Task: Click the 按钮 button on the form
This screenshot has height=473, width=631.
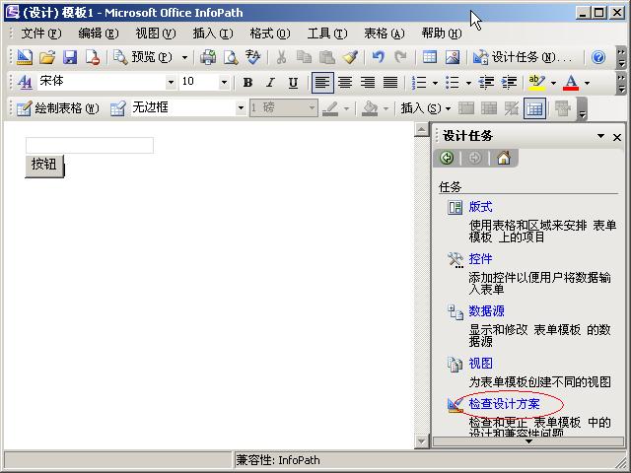Action: point(44,166)
